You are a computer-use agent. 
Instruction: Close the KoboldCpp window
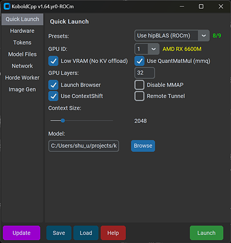click(221, 6)
